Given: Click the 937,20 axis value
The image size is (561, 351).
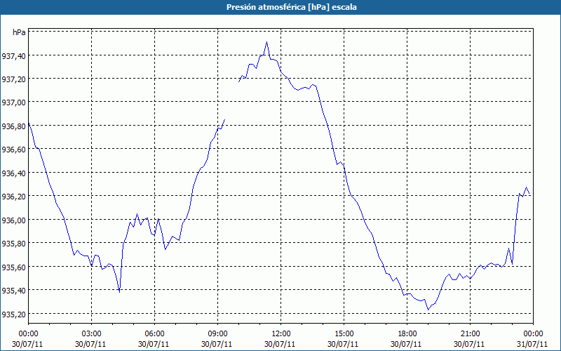Looking at the screenshot, I should pos(13,79).
